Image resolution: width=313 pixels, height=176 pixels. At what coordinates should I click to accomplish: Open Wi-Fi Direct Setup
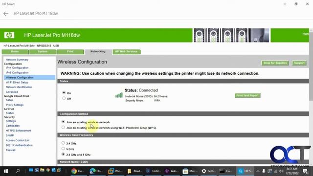(x=17, y=83)
